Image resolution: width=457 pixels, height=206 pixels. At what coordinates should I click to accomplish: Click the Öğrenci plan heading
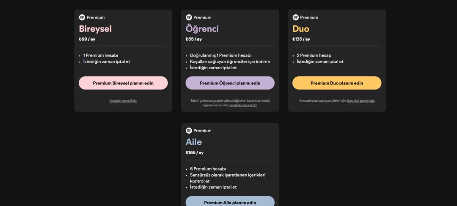click(202, 29)
